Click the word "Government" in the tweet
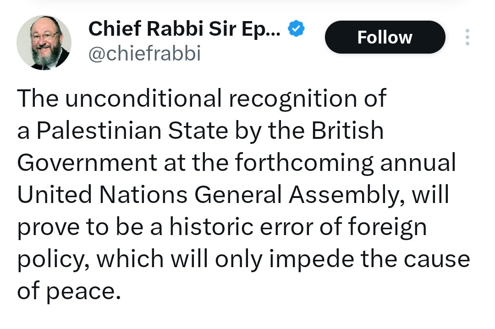The height and width of the screenshot is (329, 495). 87,163
